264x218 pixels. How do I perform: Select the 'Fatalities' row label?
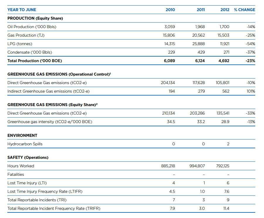(x=16, y=174)
